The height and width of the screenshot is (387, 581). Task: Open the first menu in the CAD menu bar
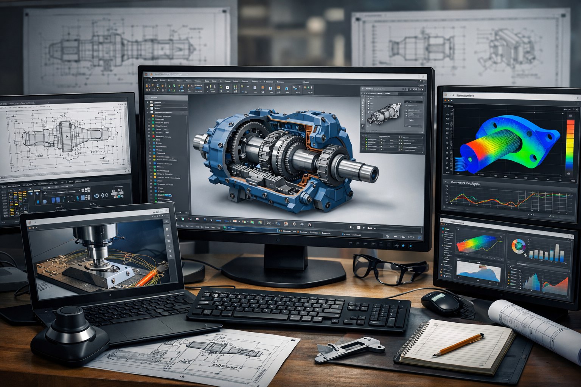tap(156, 81)
